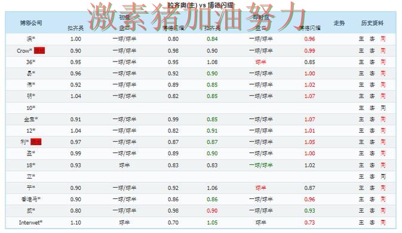Screen dimensions: 402x233
Task: Click the 历史资料 column header
Action: click(372, 23)
